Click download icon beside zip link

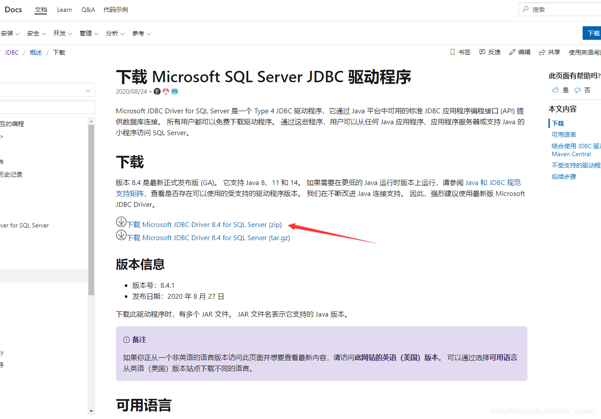(121, 222)
